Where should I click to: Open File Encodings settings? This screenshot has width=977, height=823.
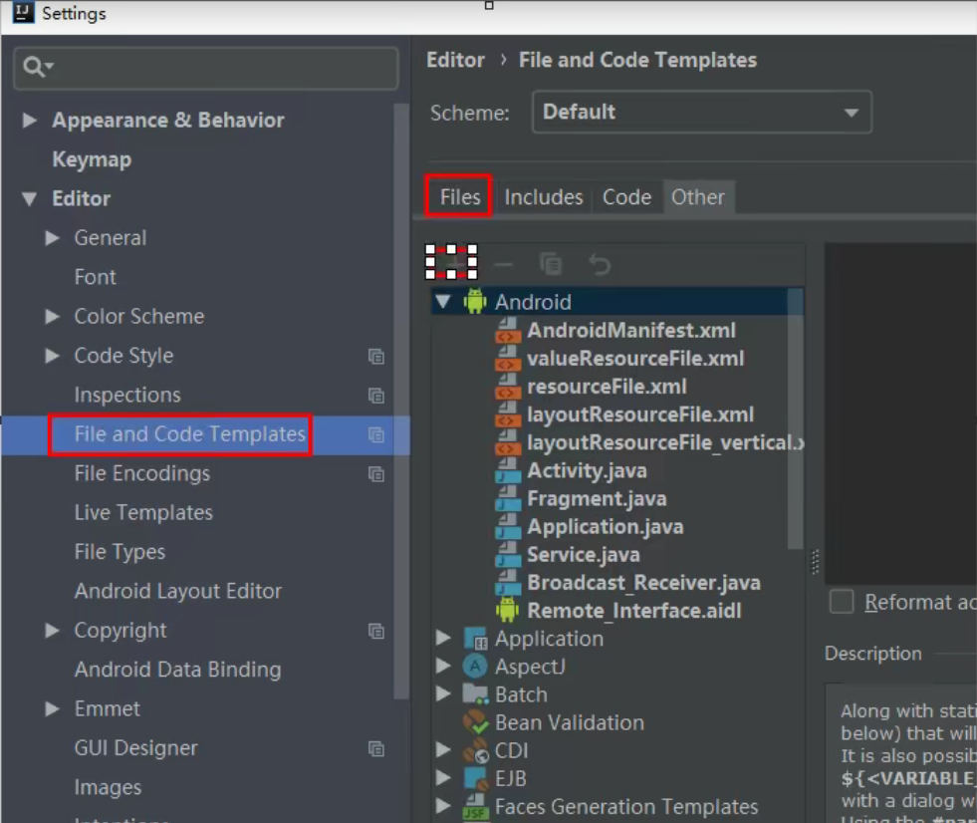tap(142, 474)
